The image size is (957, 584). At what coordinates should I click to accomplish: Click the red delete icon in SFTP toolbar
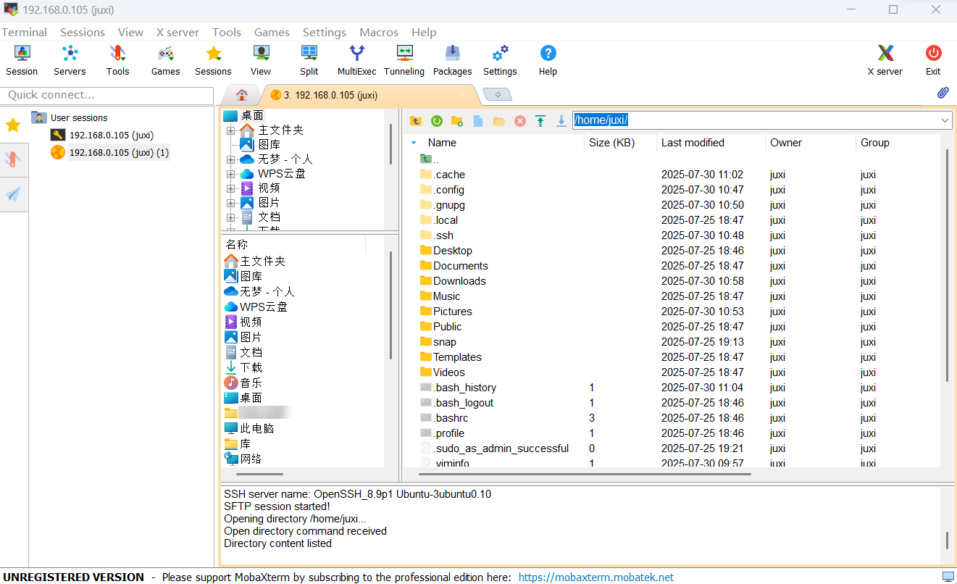coord(520,121)
